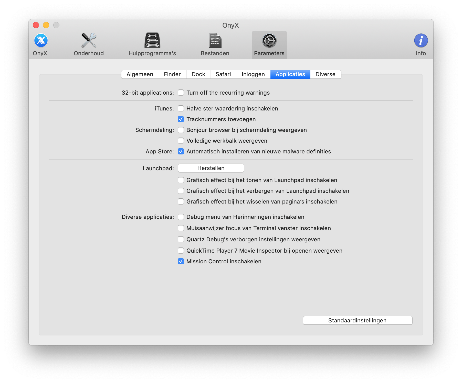Click the "App Store:" label
Screen dimensions: 462x383
pos(160,151)
